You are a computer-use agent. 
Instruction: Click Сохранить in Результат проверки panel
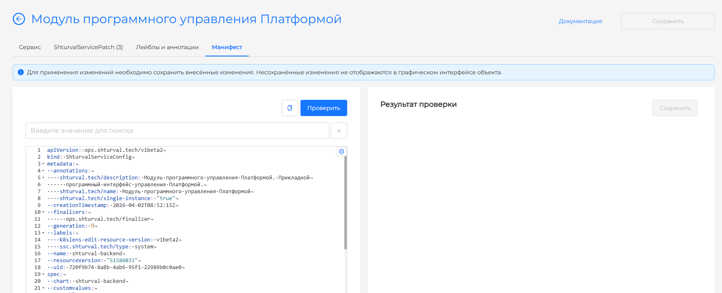[x=675, y=108]
